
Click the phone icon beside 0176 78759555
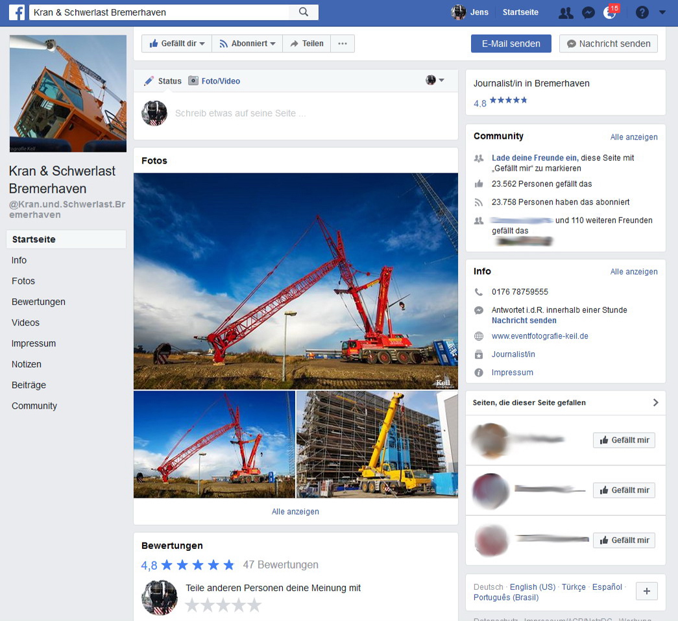(479, 292)
